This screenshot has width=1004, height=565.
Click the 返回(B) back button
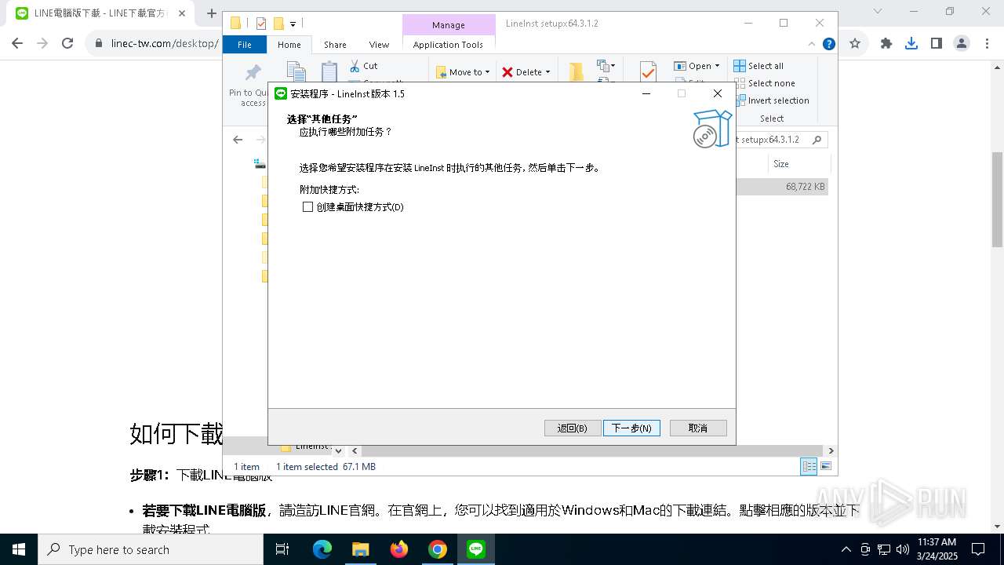click(x=573, y=428)
